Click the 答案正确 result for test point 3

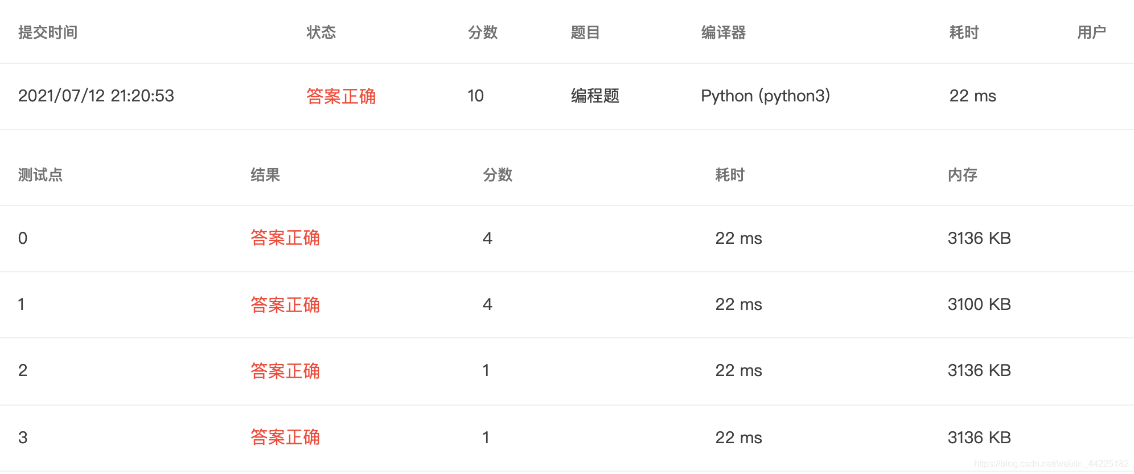(x=285, y=437)
